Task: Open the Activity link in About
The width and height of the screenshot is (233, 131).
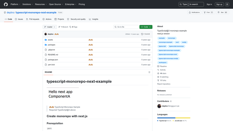Action: (x=161, y=70)
